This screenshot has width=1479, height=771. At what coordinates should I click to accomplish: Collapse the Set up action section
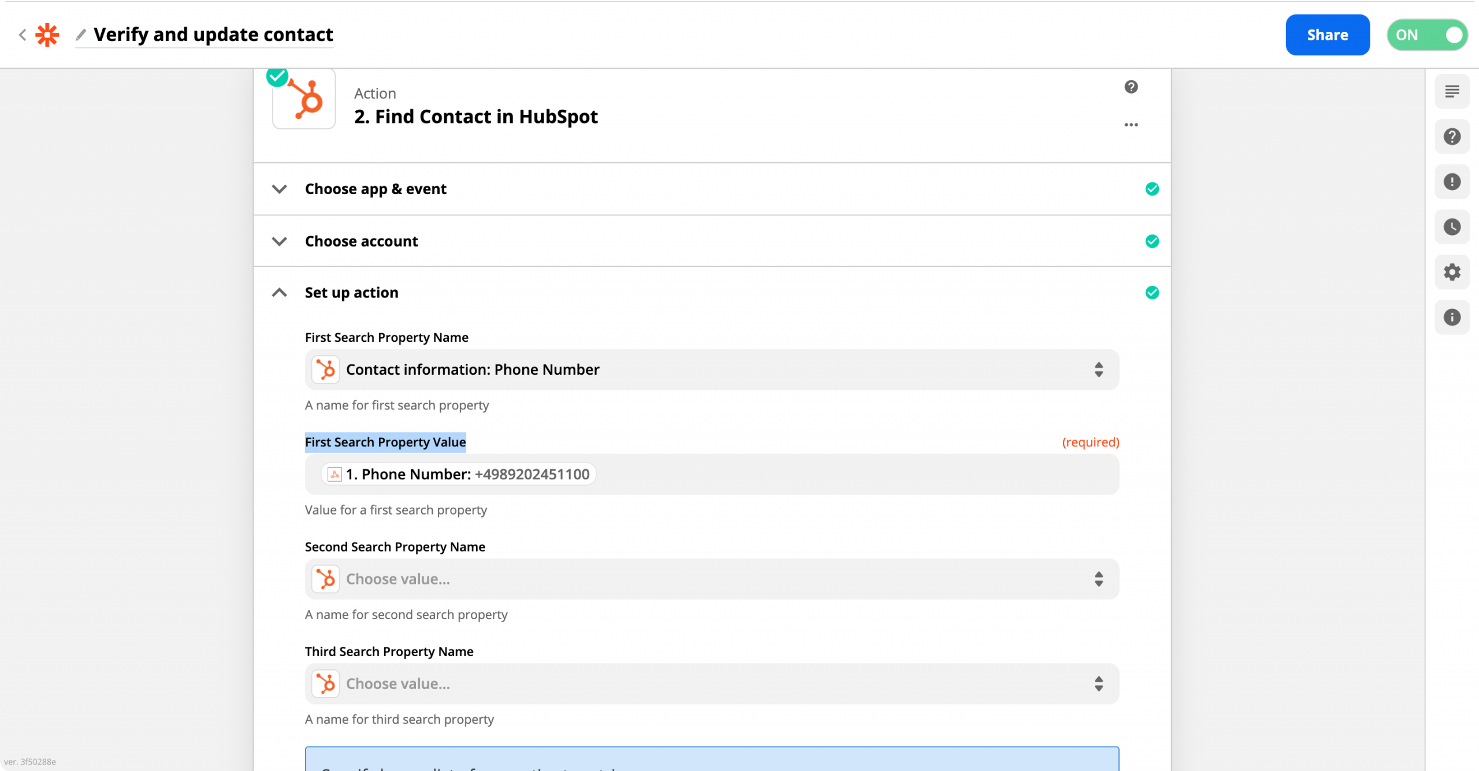point(712,292)
